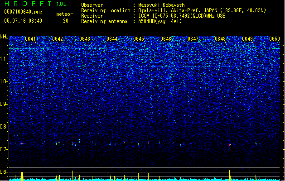Select the file name 0507160640.png

coord(23,12)
